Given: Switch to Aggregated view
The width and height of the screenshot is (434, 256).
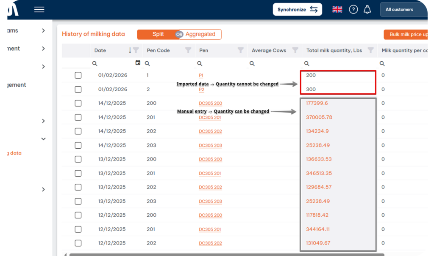Looking at the screenshot, I should coord(200,34).
